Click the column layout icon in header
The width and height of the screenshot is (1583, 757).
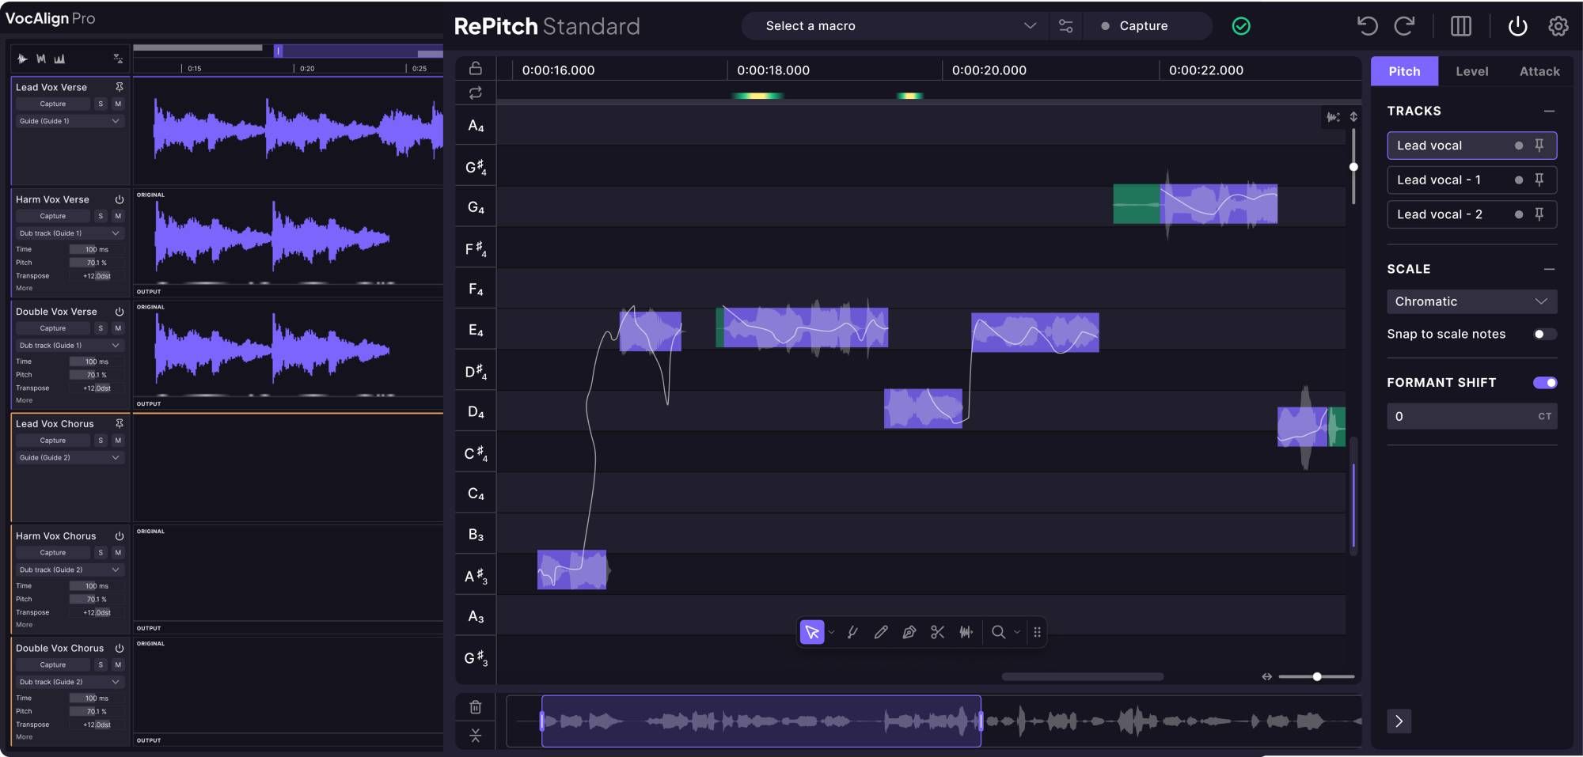pos(1461,26)
